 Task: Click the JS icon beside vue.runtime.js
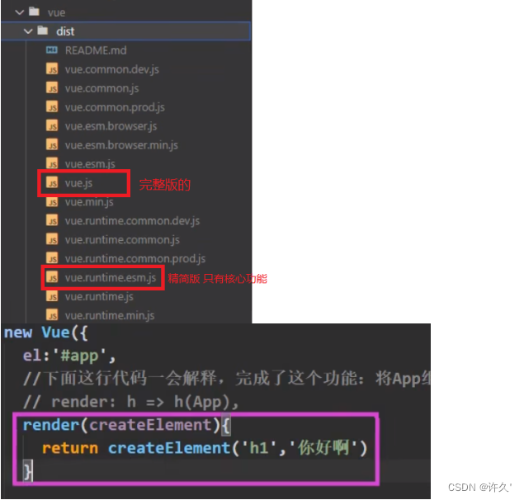coord(52,296)
